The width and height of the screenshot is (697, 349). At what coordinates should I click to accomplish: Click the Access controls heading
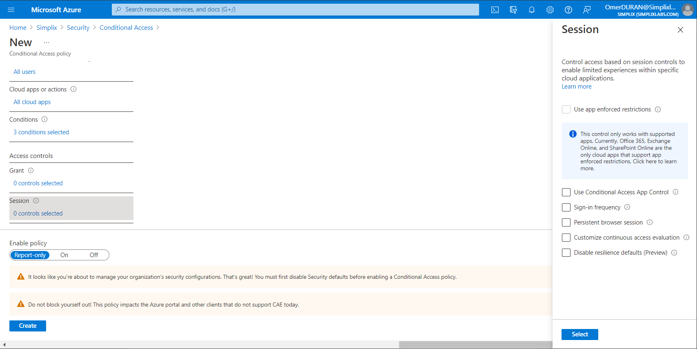pos(31,156)
